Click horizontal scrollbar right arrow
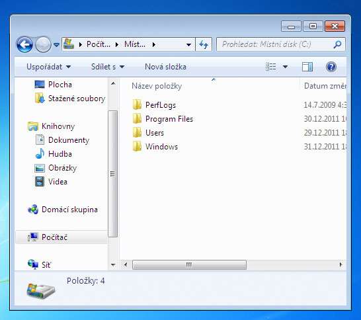 tap(341, 264)
